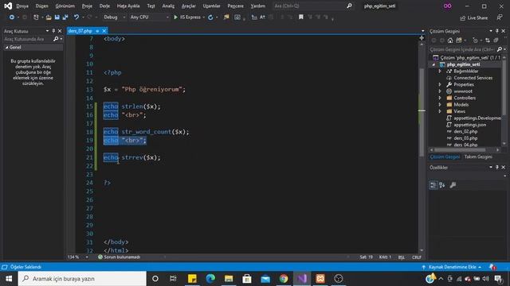Click the Live Share icon
Image resolution: width=510 pixels, height=286 pixels.
click(462, 17)
